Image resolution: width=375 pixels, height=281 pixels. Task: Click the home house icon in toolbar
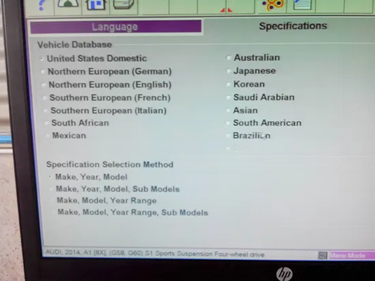(96, 5)
